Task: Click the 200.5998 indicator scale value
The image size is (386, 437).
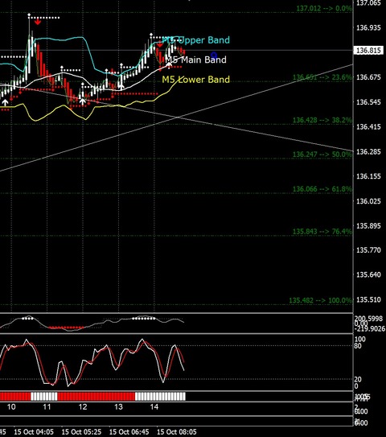Action: tap(368, 319)
